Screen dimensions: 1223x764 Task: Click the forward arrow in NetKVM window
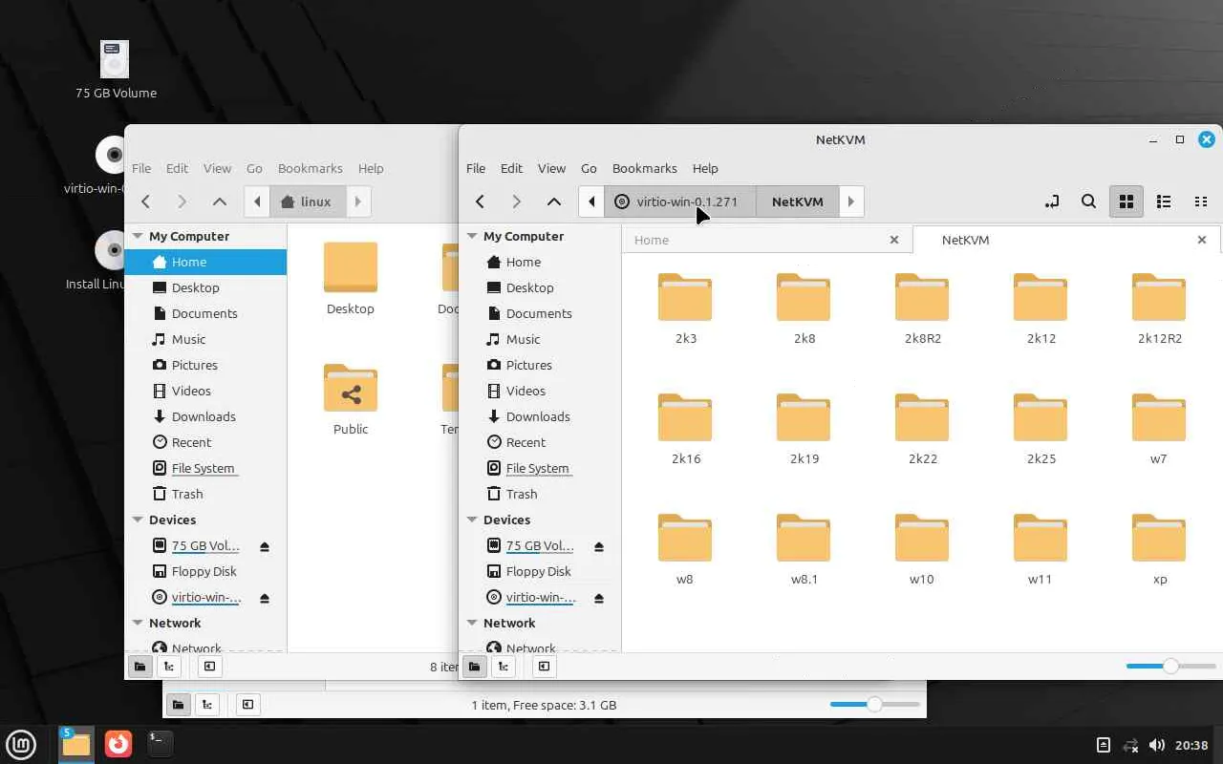(x=516, y=202)
